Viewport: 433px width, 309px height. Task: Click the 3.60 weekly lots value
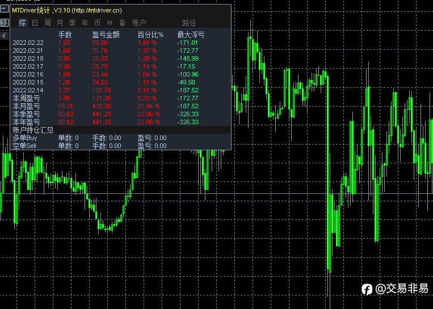64,98
